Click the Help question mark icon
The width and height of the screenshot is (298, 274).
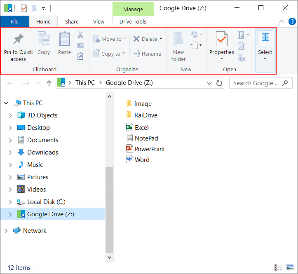tap(292, 21)
